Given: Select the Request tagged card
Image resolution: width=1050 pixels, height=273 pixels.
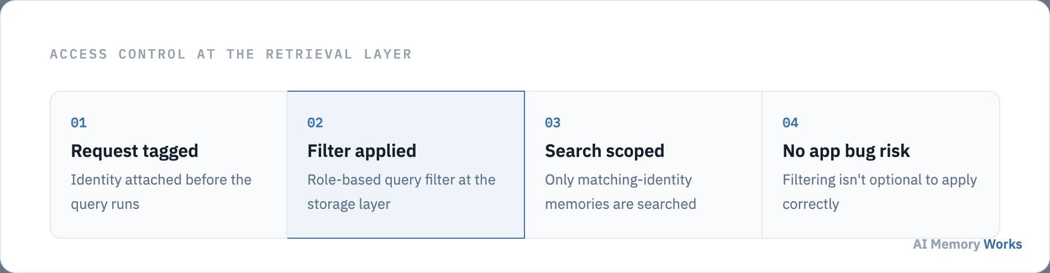Looking at the screenshot, I should click(x=169, y=165).
